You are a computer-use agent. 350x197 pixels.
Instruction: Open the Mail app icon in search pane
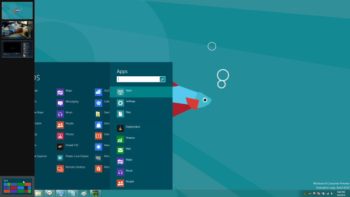[x=120, y=150]
